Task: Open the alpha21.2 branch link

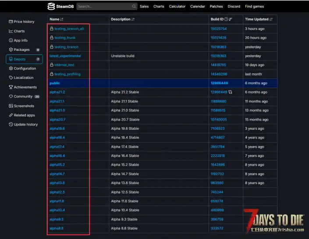Action: [x=57, y=92]
